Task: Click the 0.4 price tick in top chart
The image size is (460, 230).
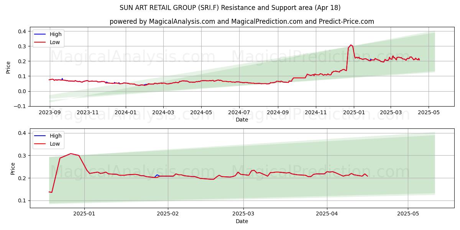Action: click(23, 31)
